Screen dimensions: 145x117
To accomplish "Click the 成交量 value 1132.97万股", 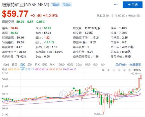I will click(x=93, y=28).
